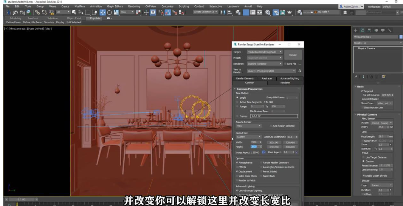
Task: Select the Active Time Segment radio button
Action: click(237, 102)
